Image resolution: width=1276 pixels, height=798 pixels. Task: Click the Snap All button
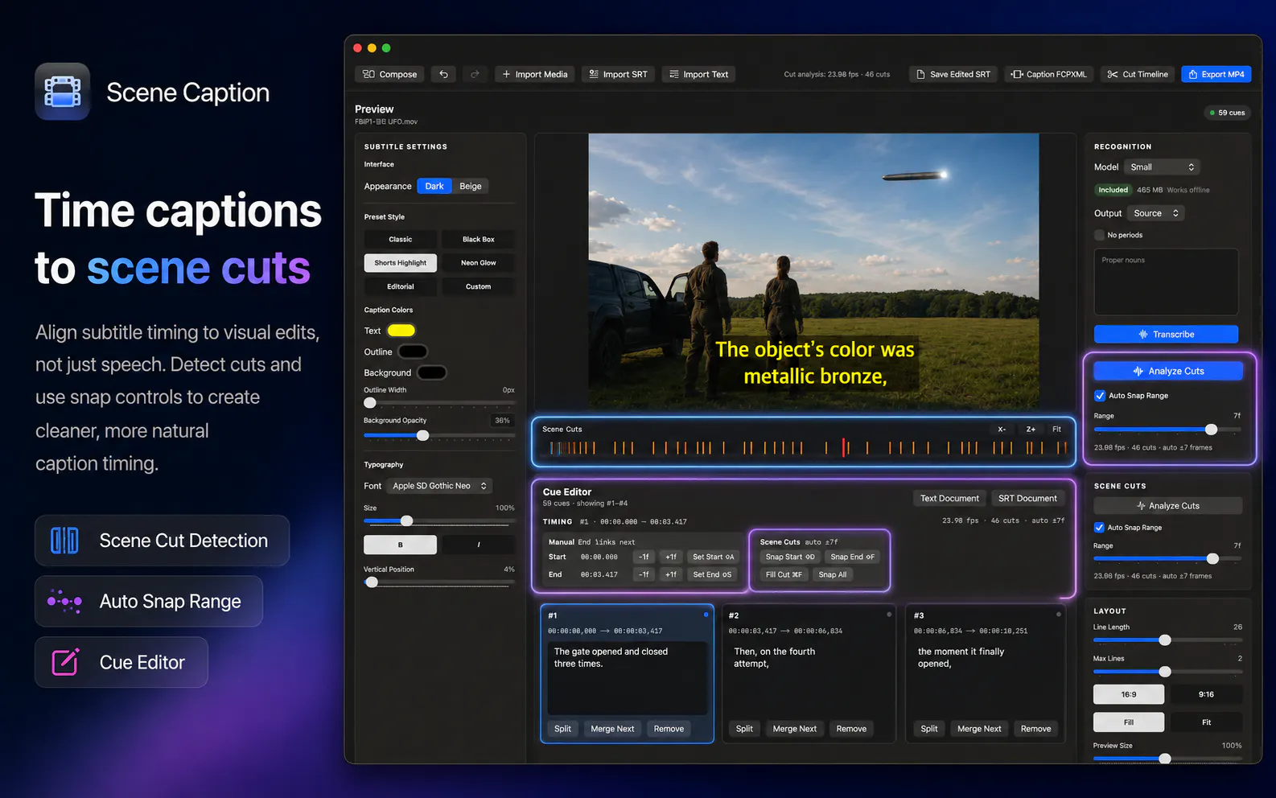[832, 574]
